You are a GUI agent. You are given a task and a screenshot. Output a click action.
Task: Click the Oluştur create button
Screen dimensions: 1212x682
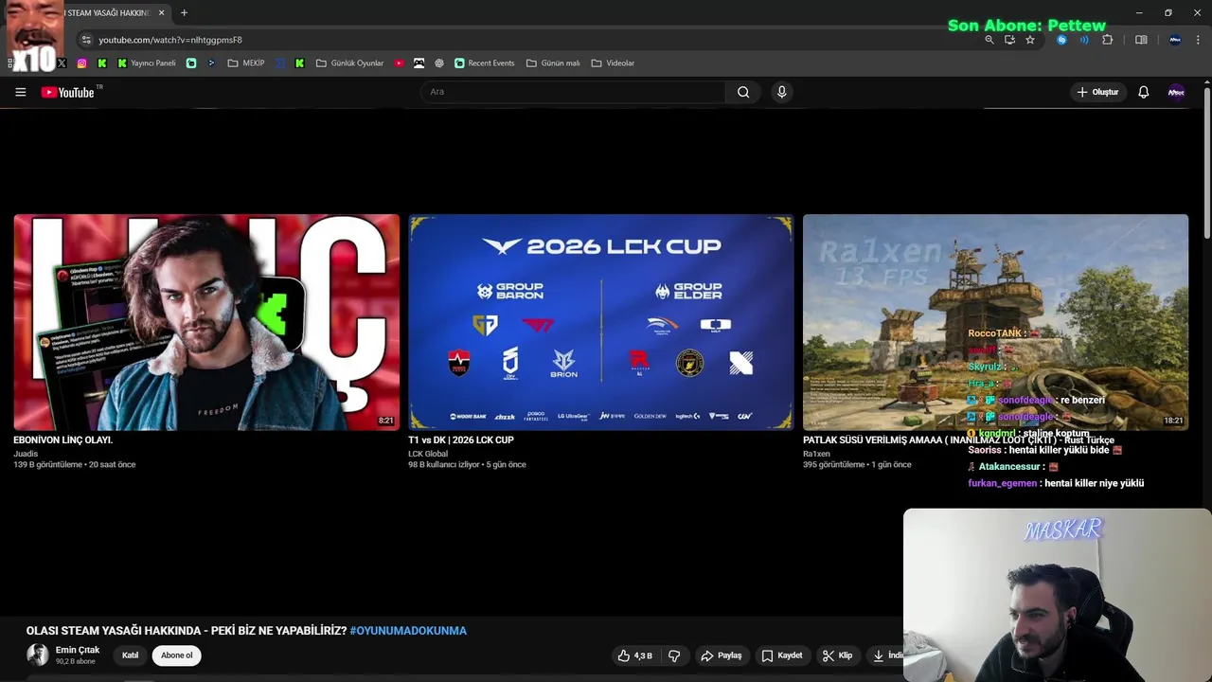coord(1098,92)
